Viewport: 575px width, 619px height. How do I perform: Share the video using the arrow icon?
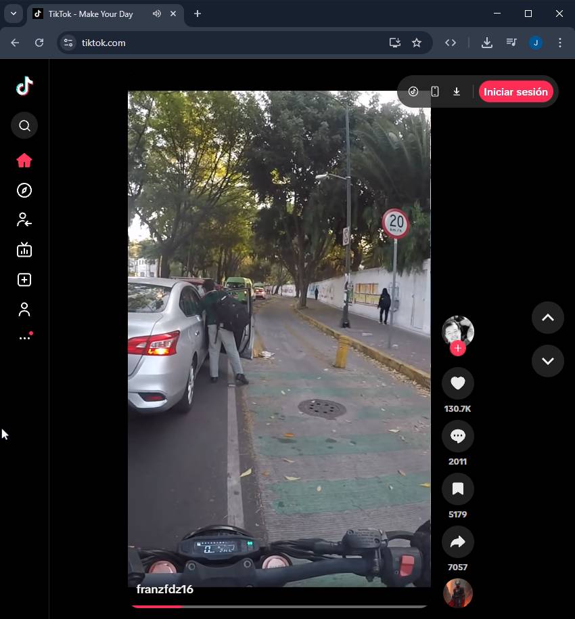[x=458, y=542]
